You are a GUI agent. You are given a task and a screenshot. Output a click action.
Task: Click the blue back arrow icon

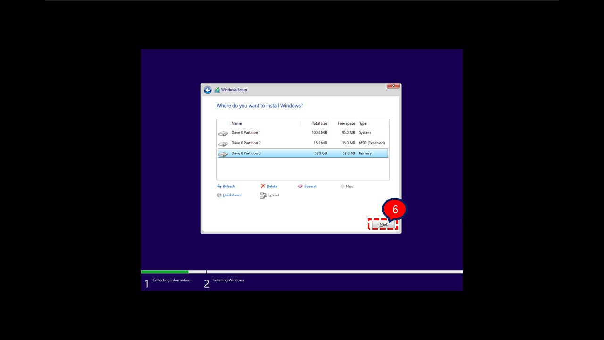(208, 90)
